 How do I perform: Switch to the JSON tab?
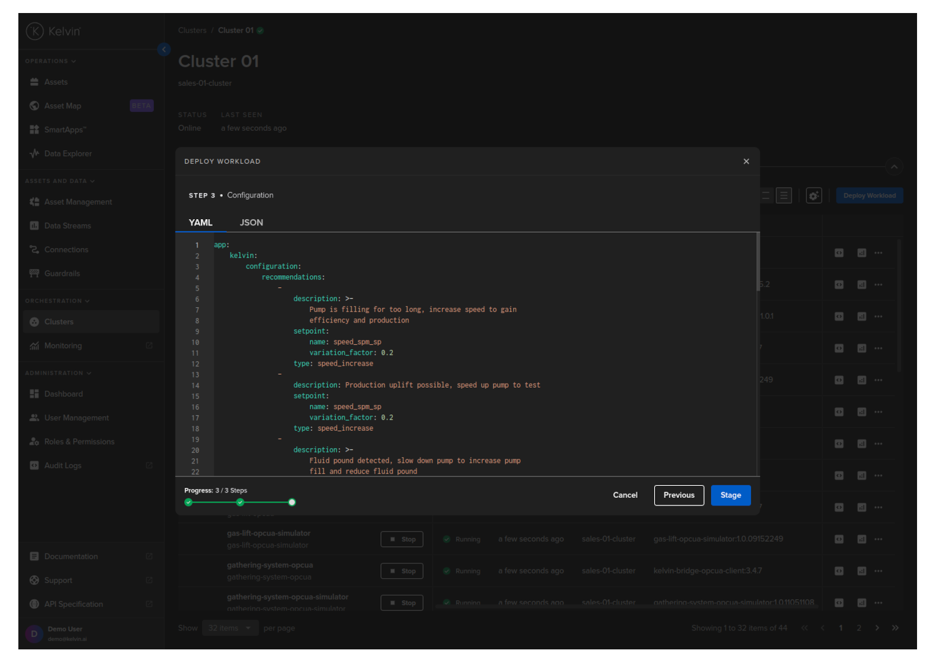pyautogui.click(x=251, y=223)
